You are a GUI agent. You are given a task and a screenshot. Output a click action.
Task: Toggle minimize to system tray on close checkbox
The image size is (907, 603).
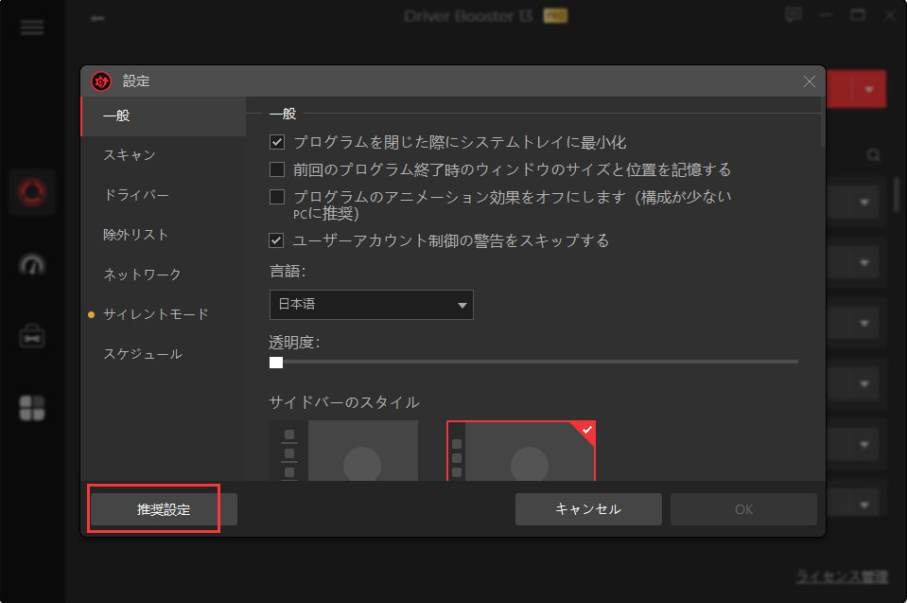277,142
